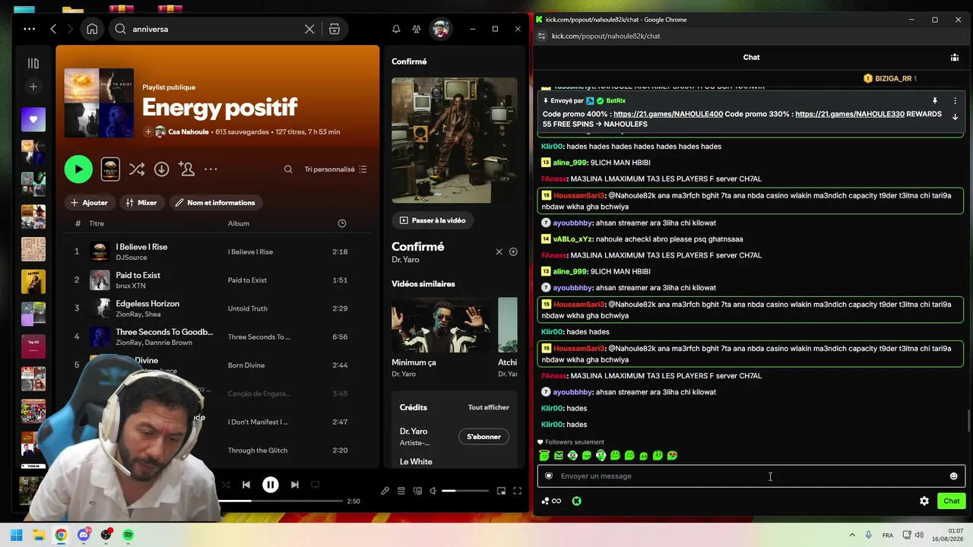
Task: Open Liked Songs in the Spotify sidebar
Action: (33, 119)
